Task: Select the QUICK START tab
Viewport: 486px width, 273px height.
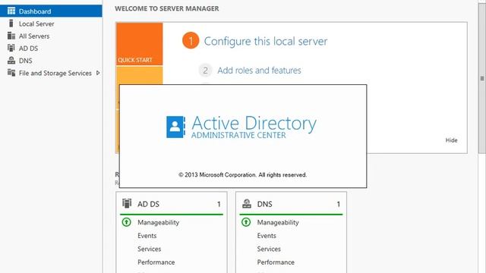Action: [140, 44]
